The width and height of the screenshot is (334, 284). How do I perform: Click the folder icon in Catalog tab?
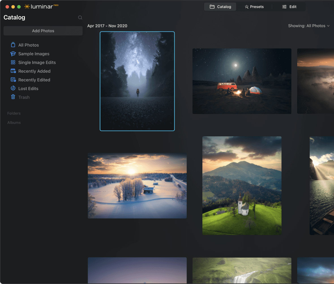click(x=212, y=7)
